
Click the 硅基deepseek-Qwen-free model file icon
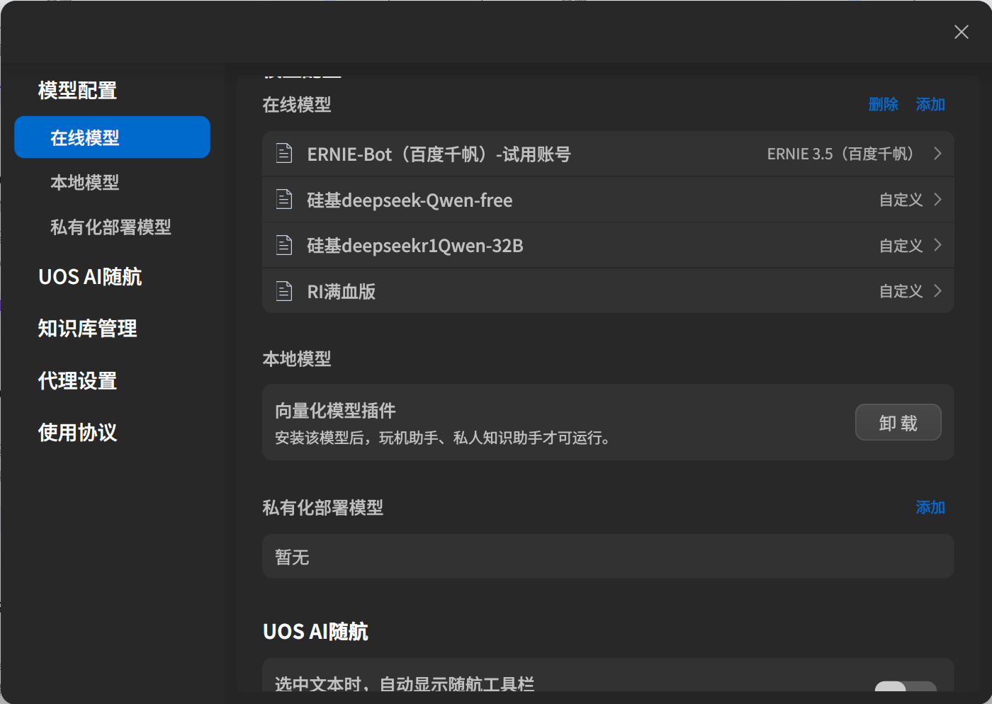pos(283,199)
